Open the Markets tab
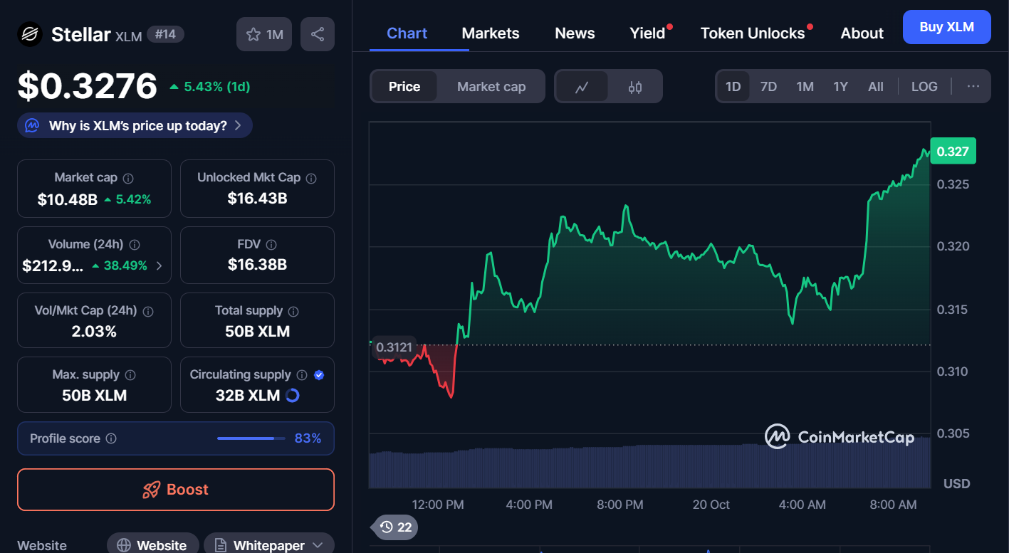The image size is (1009, 553). [491, 33]
